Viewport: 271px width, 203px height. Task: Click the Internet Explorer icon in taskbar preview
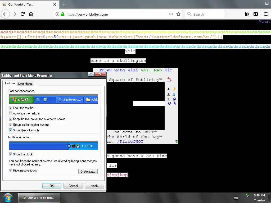pyautogui.click(x=38, y=100)
